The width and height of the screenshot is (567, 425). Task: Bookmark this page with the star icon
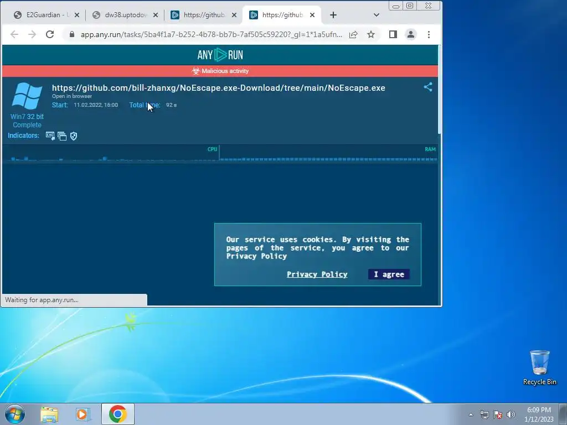pyautogui.click(x=371, y=34)
